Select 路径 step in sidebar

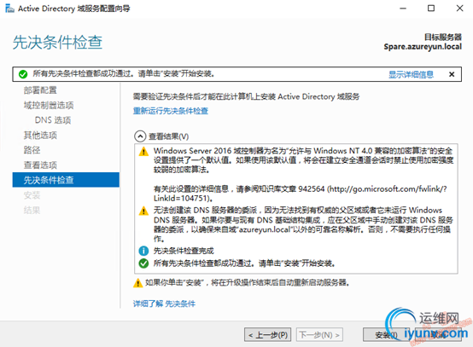(x=32, y=150)
